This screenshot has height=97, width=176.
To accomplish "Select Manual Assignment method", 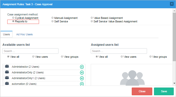I will point(52,18).
